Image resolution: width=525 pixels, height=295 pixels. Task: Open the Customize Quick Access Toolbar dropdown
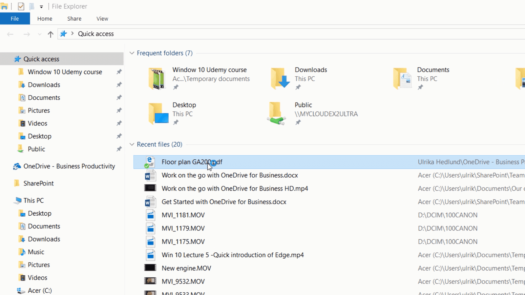[41, 7]
